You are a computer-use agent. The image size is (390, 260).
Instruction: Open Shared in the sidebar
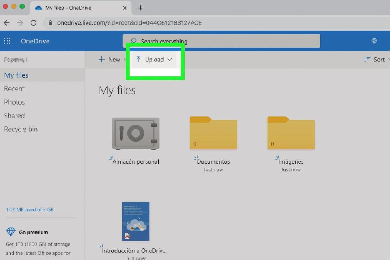pos(14,116)
